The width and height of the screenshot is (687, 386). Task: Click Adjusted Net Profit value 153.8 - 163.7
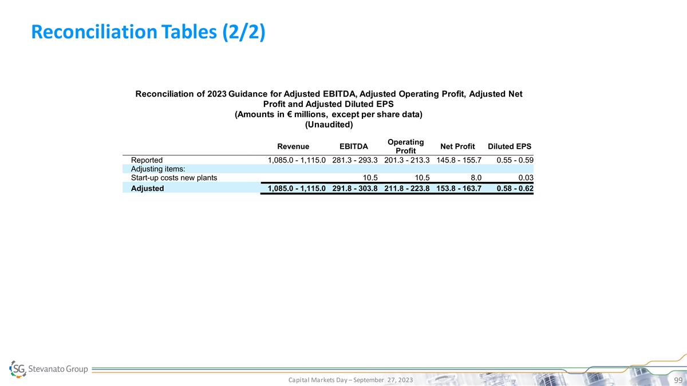pos(459,188)
